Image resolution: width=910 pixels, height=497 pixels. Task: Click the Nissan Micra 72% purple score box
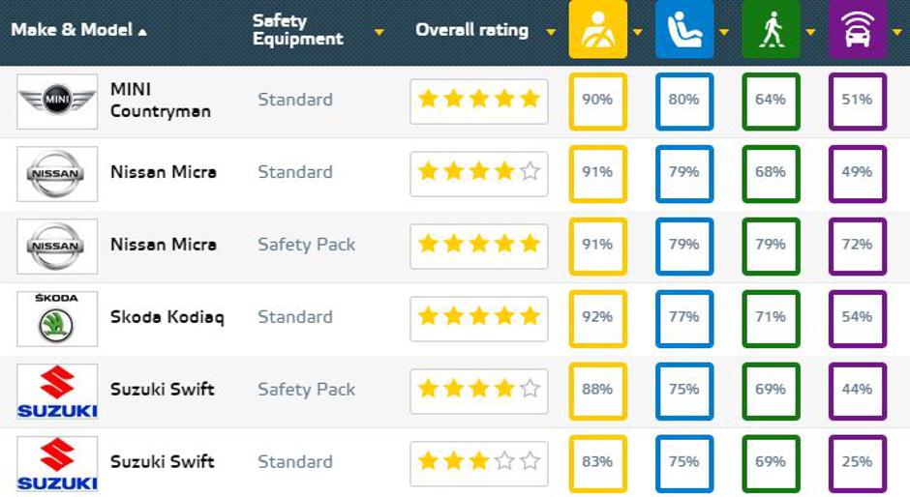coord(858,245)
